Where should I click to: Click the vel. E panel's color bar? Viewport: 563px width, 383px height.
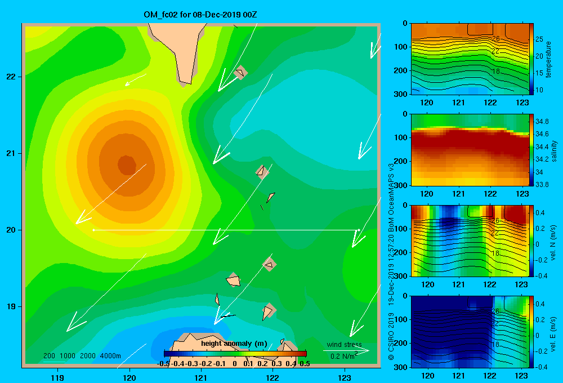pos(531,332)
